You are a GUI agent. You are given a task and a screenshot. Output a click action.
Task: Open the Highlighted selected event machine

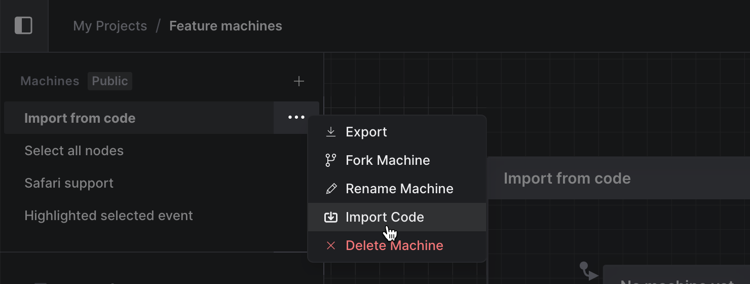(x=108, y=216)
